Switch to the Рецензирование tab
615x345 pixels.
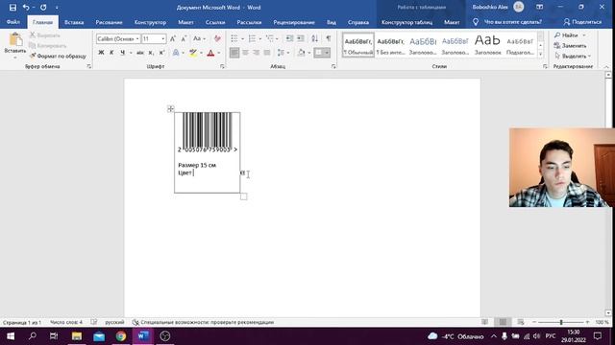[294, 22]
